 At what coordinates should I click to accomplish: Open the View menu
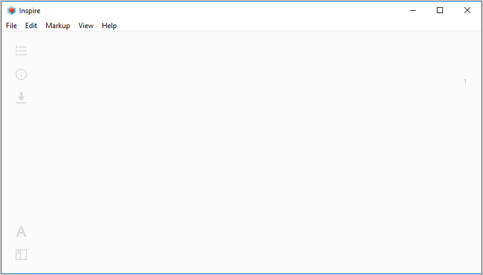click(x=86, y=26)
